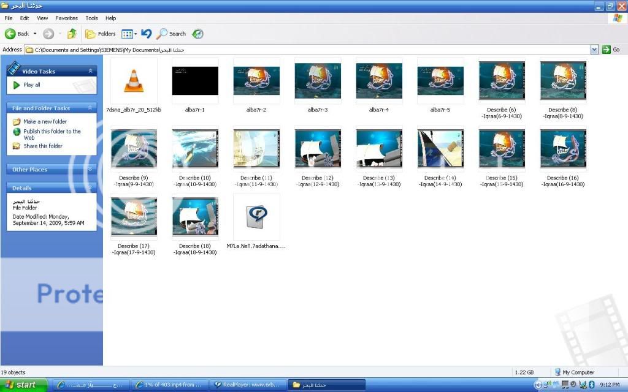Click the Play all link
The width and height of the screenshot is (628, 392).
(31, 85)
